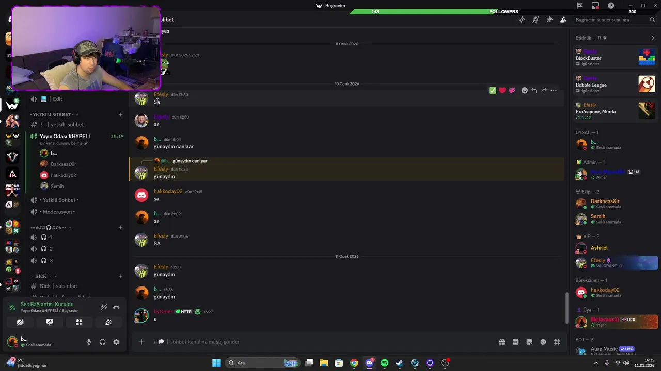Open the emoji picker in message bar
The image size is (661, 371).
pyautogui.click(x=543, y=342)
